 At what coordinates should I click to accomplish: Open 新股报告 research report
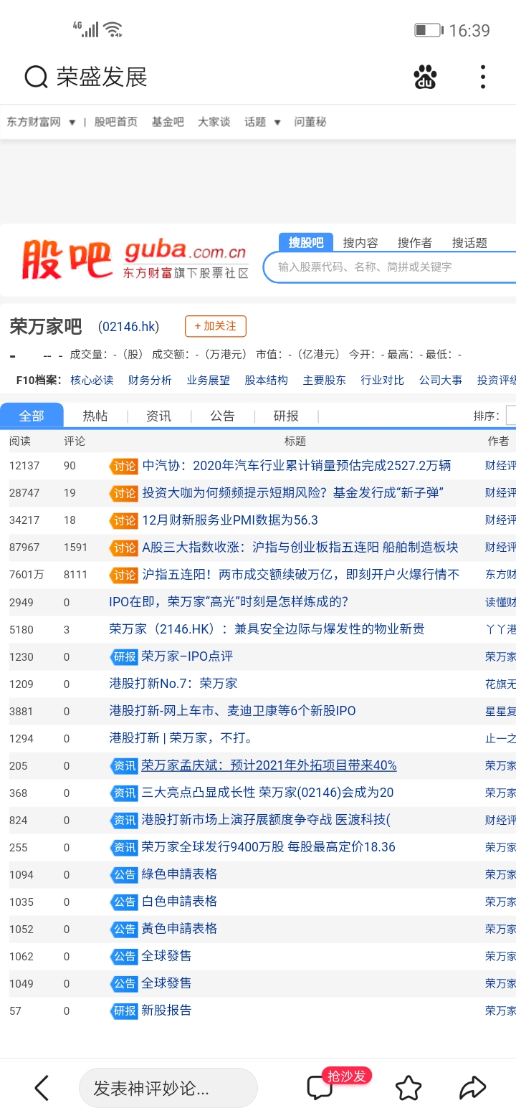166,1010
